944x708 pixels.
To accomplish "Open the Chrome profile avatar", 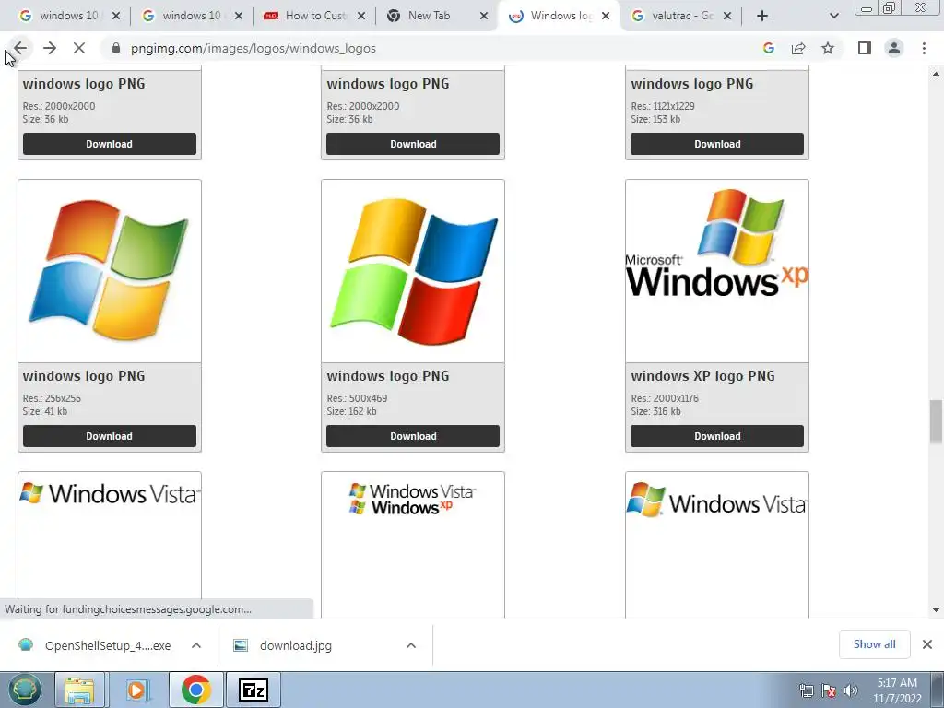I will tap(894, 48).
